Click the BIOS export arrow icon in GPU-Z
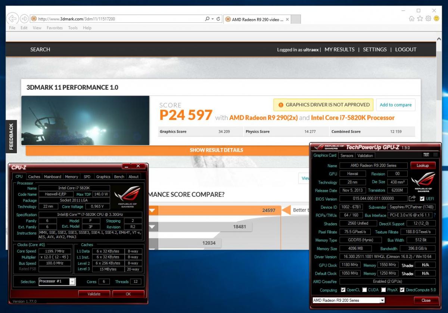 412,199
